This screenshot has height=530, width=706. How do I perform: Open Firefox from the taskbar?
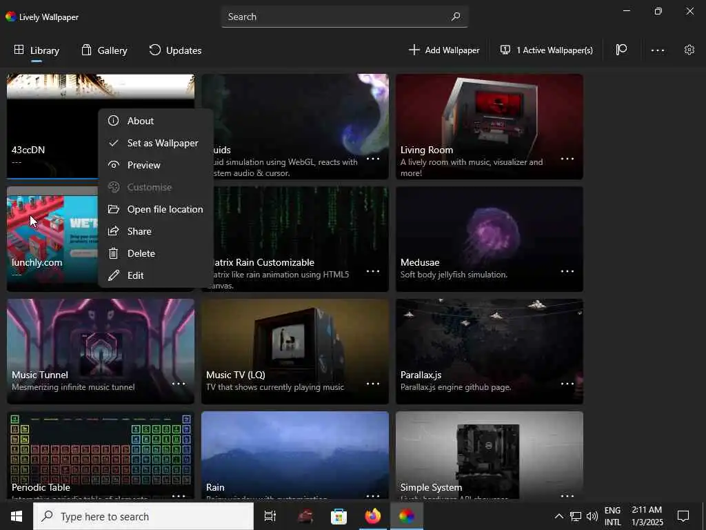click(x=373, y=516)
